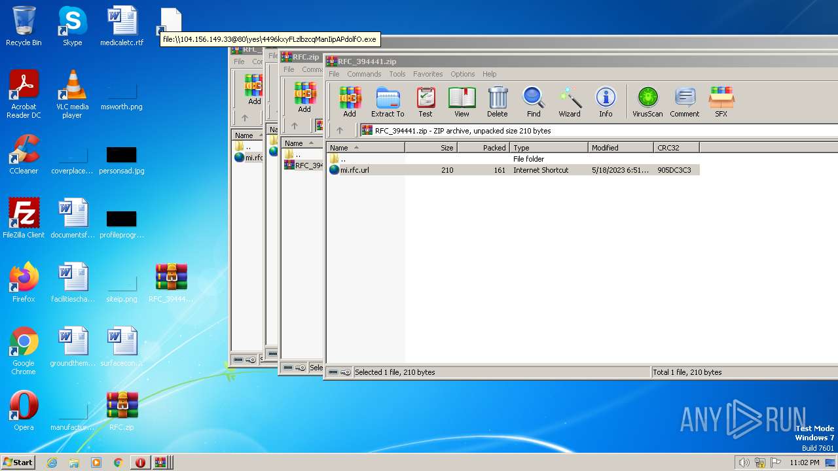The width and height of the screenshot is (838, 471).
Task: Select RFC_39444... archive on desktop
Action: click(x=172, y=283)
